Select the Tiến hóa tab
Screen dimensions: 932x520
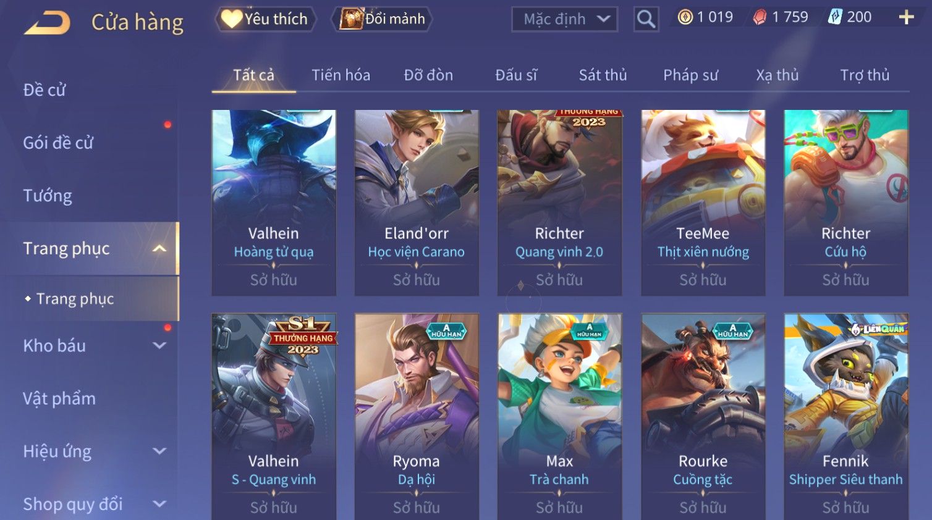click(x=341, y=75)
